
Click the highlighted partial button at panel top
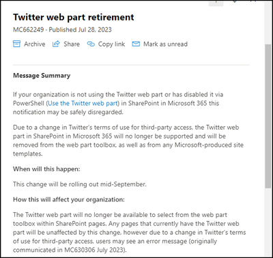tap(216, 3)
